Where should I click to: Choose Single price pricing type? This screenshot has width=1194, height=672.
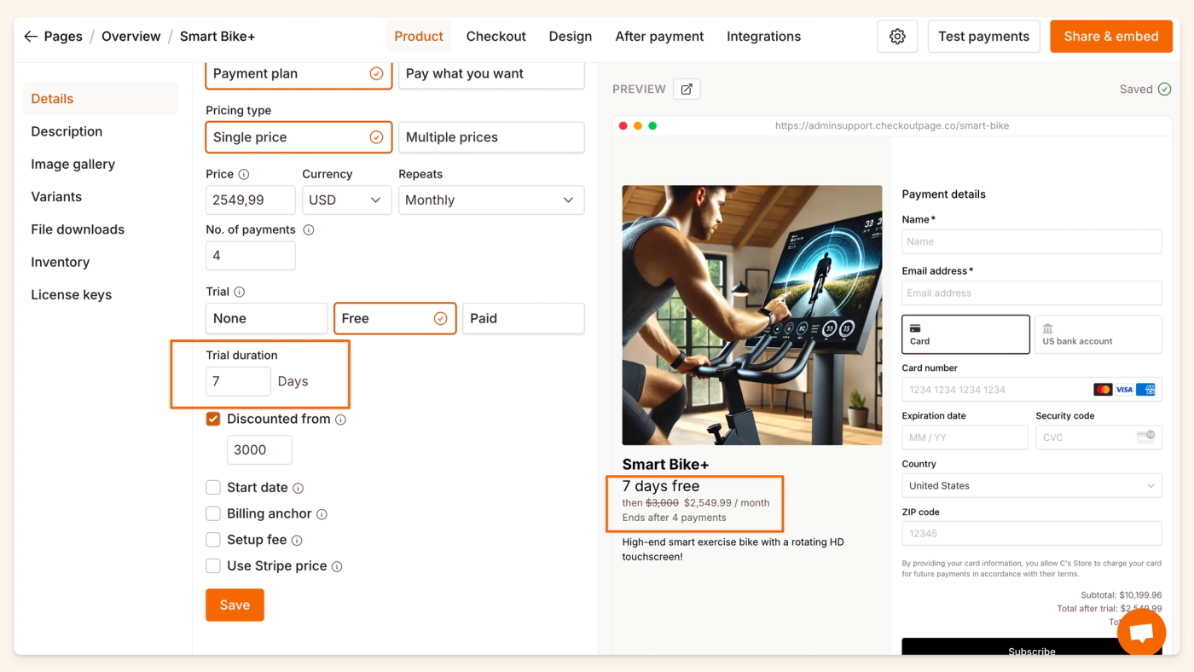tap(298, 137)
